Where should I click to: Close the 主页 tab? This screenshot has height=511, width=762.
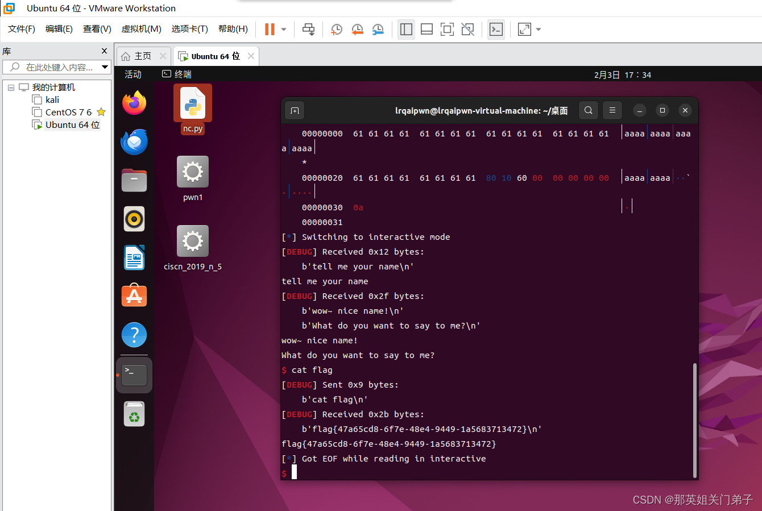point(163,56)
